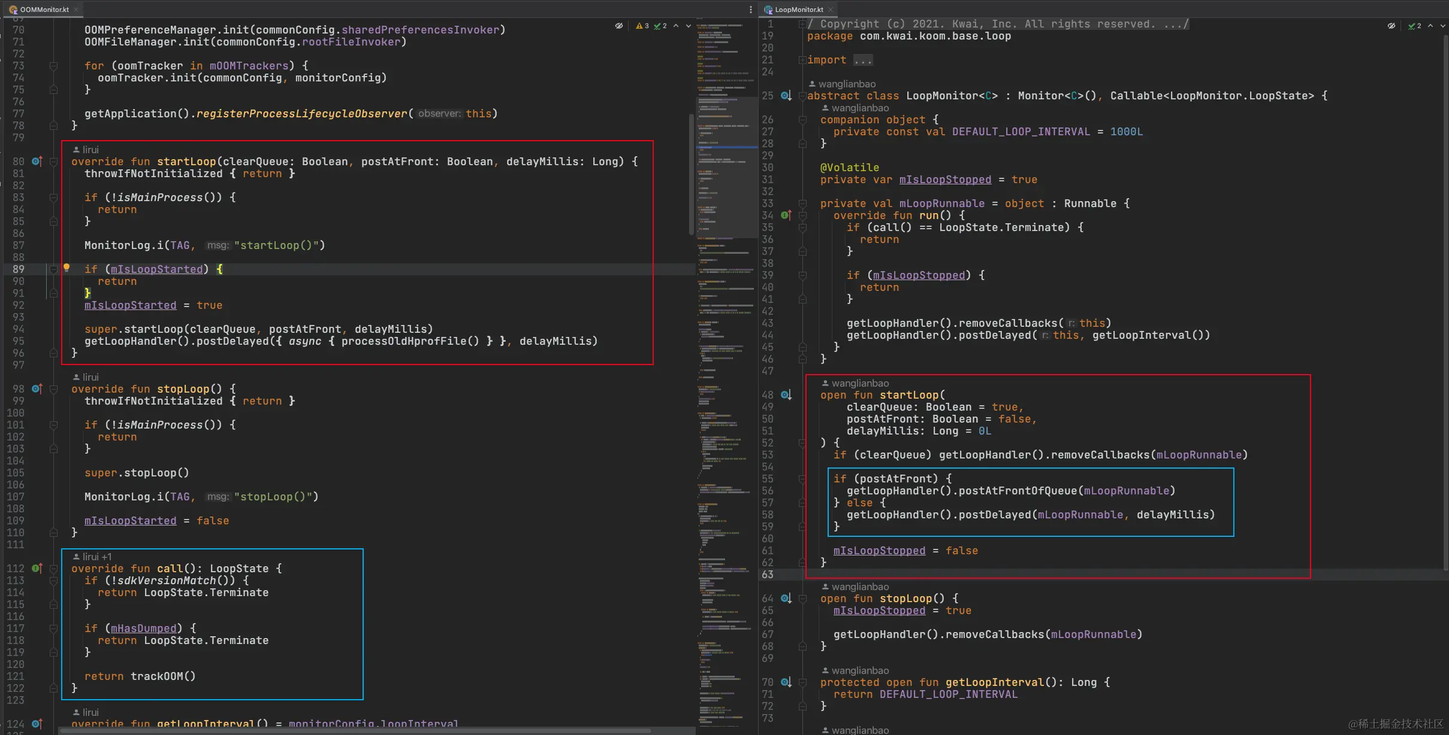The image size is (1449, 735).
Task: Switch to OOMMonitor.kt tab
Action: [44, 10]
